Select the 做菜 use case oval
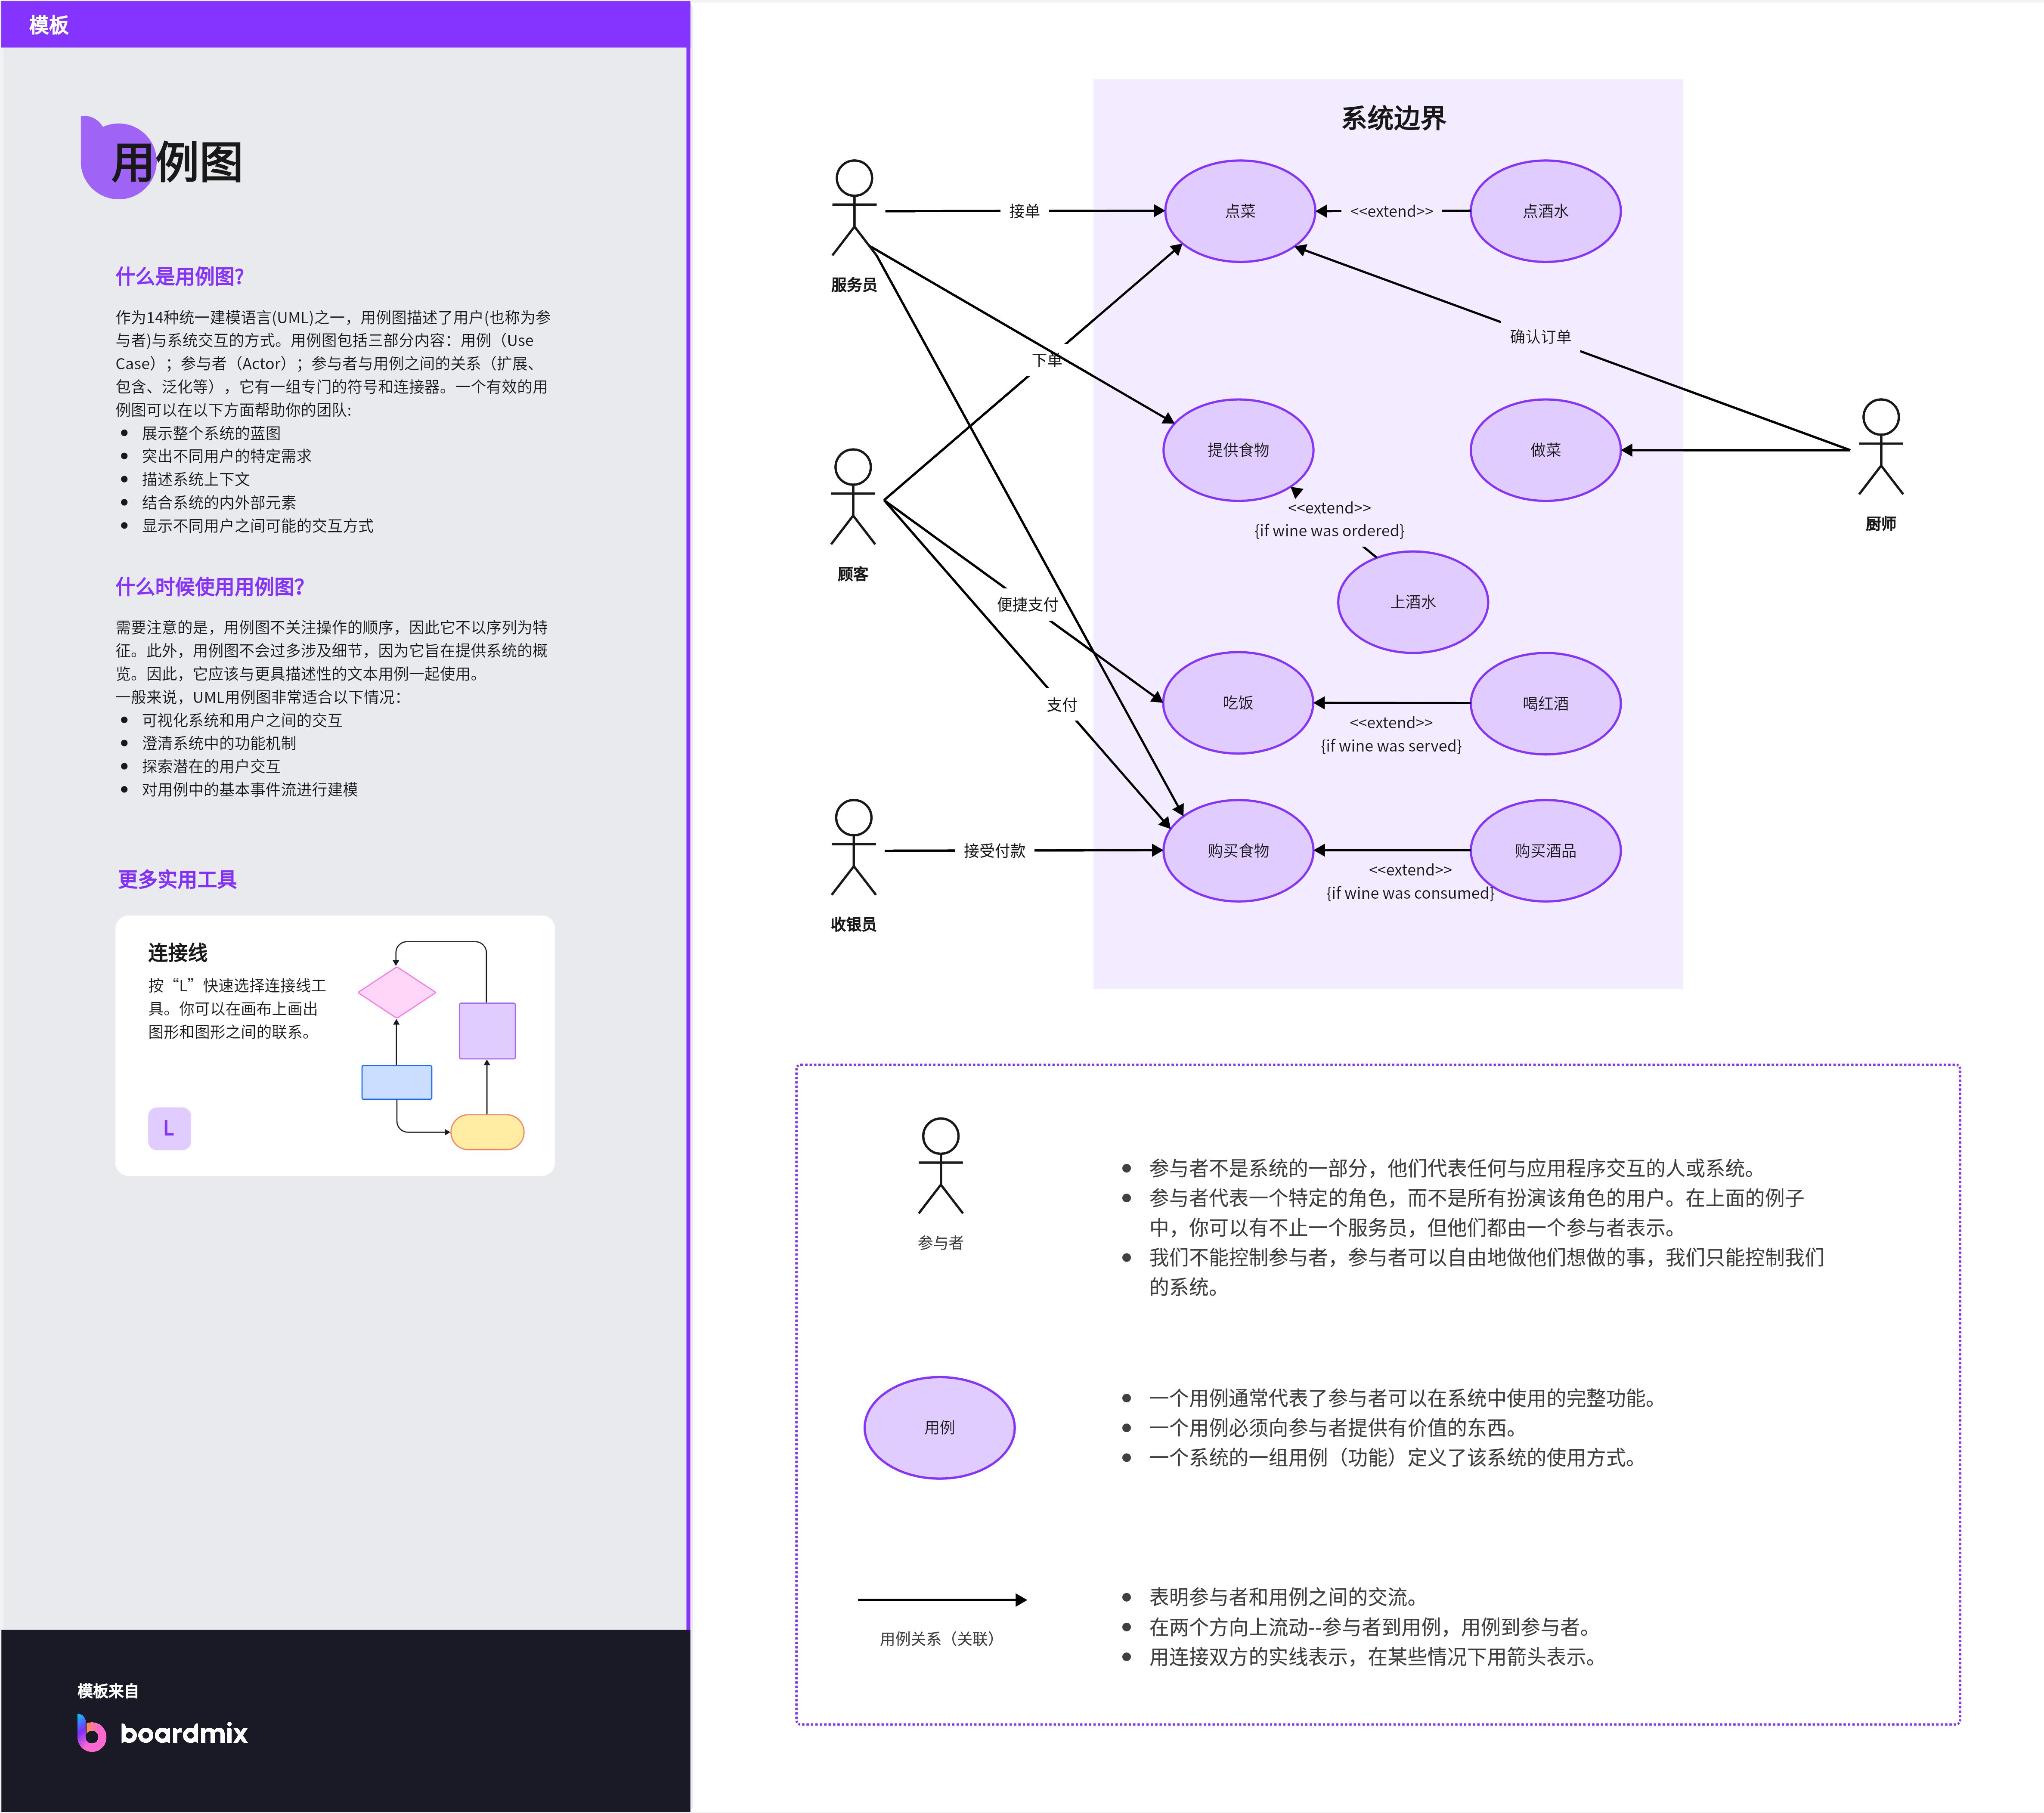The image size is (2044, 1813). tap(1545, 450)
